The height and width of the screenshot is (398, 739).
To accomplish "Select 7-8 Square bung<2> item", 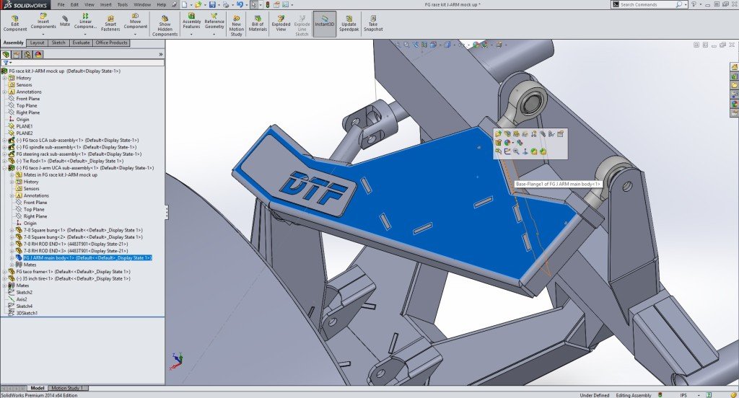I will pyautogui.click(x=83, y=237).
